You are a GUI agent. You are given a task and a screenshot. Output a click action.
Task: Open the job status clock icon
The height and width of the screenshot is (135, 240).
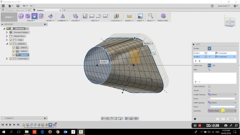212,6
